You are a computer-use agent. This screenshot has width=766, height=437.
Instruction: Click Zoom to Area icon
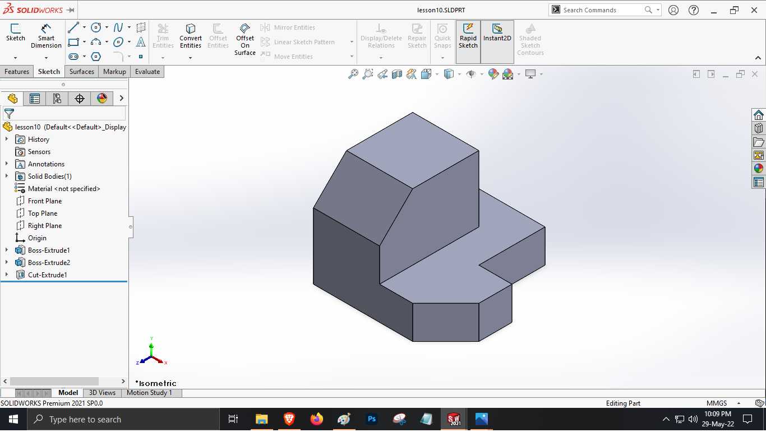pyautogui.click(x=367, y=74)
